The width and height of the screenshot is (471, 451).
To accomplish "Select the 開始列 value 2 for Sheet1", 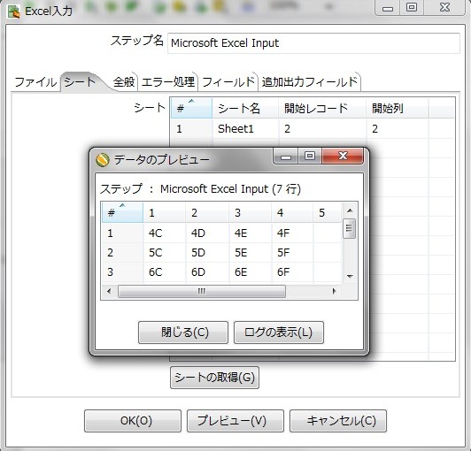I will 398,129.
